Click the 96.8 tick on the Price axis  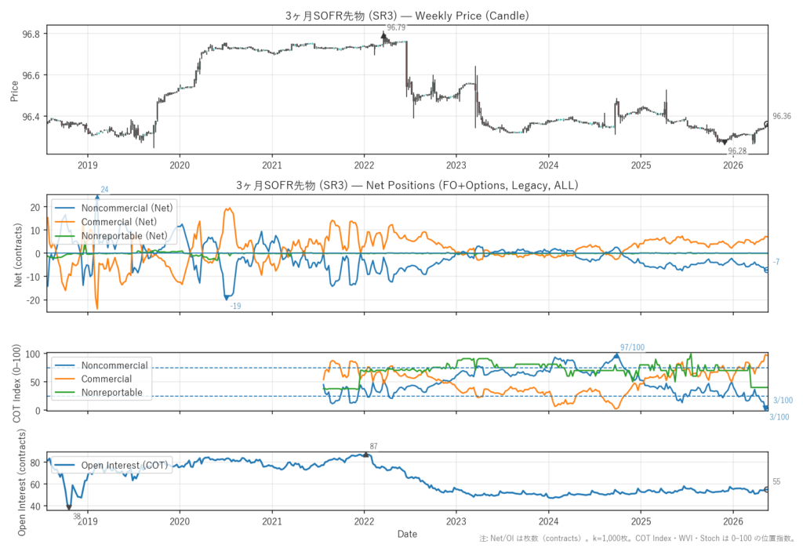coord(31,34)
